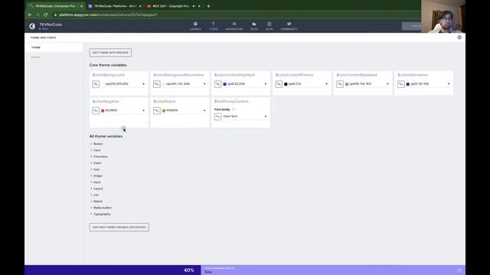This screenshot has width=490, height=275.
Task: Expand the Radio button theme variables
Action: [x=101, y=208]
